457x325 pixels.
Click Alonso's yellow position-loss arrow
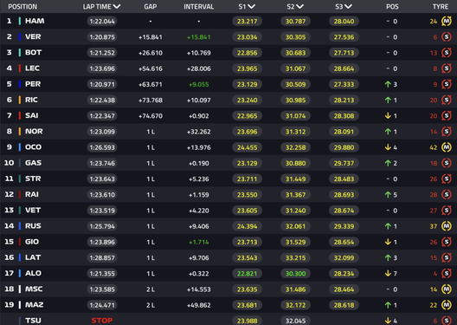pyautogui.click(x=388, y=273)
